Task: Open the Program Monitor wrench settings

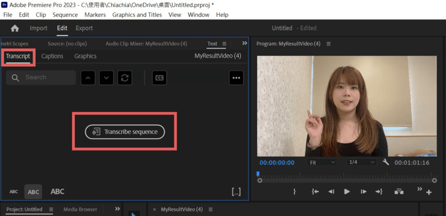Action: (386, 162)
